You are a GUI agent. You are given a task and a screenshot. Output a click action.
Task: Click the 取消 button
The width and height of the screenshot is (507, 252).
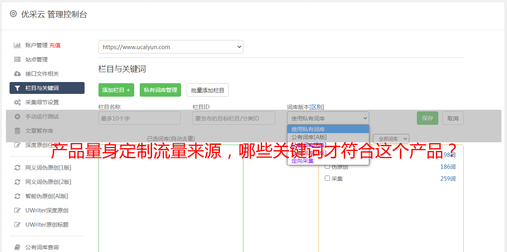coord(453,118)
